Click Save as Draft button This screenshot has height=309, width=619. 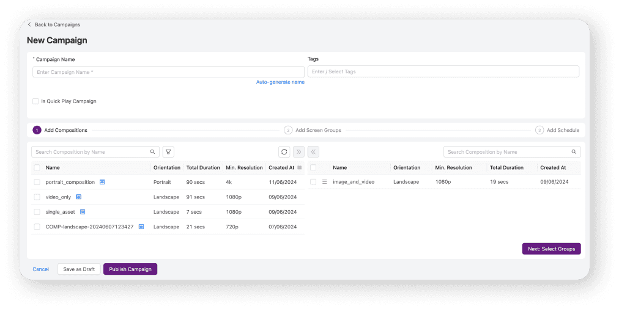(x=79, y=269)
